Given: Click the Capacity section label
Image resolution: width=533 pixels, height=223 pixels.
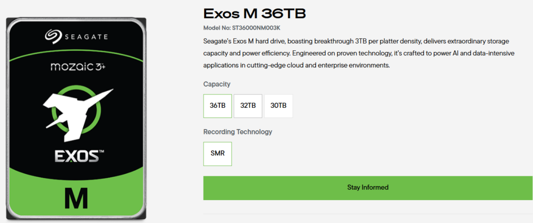Looking at the screenshot, I should [217, 84].
